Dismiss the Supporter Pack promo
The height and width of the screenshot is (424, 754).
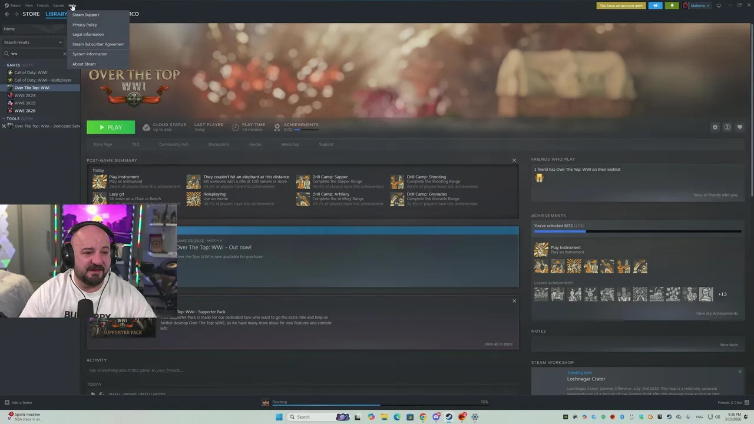pyautogui.click(x=514, y=301)
